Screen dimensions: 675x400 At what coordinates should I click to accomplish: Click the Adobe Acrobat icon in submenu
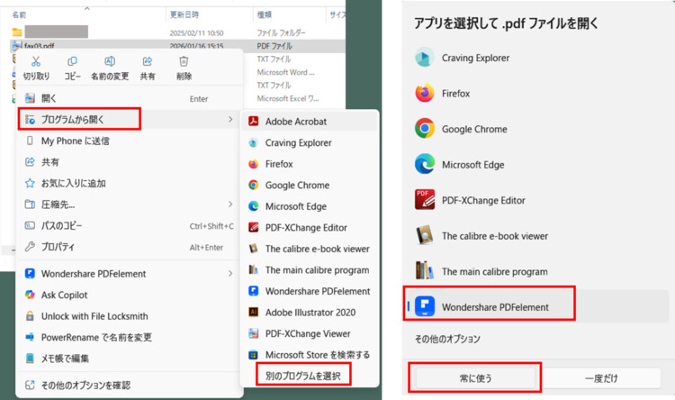(x=254, y=121)
